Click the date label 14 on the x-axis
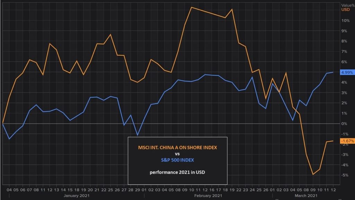Image resolution: width=355 pixels, height=200 pixels. (63, 190)
